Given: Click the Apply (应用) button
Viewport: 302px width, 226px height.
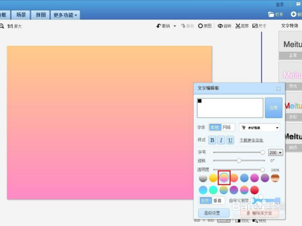Looking at the screenshot, I should pos(274,108).
